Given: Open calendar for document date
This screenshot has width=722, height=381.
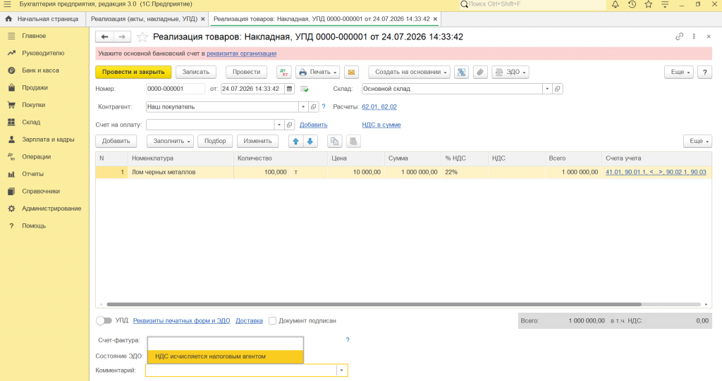Looking at the screenshot, I should pyautogui.click(x=289, y=89).
